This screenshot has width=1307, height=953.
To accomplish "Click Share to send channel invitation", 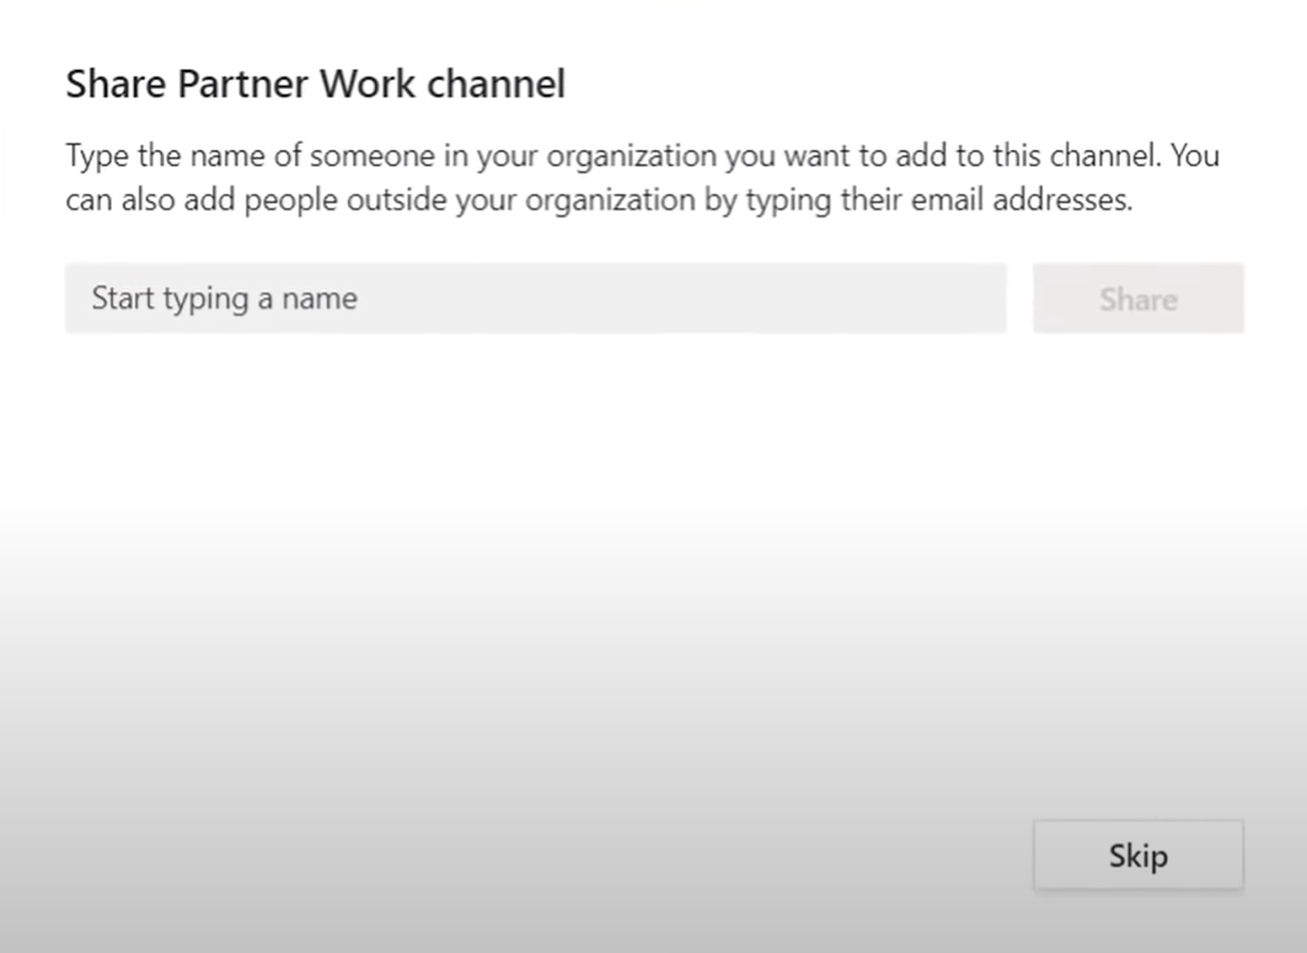I will [x=1138, y=298].
